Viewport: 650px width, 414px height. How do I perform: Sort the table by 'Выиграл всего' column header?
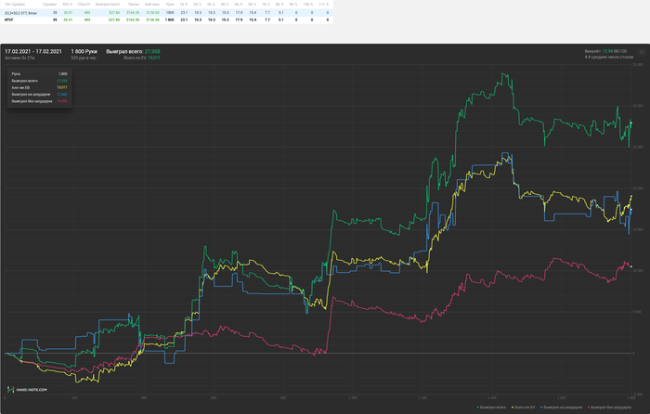pos(108,4)
